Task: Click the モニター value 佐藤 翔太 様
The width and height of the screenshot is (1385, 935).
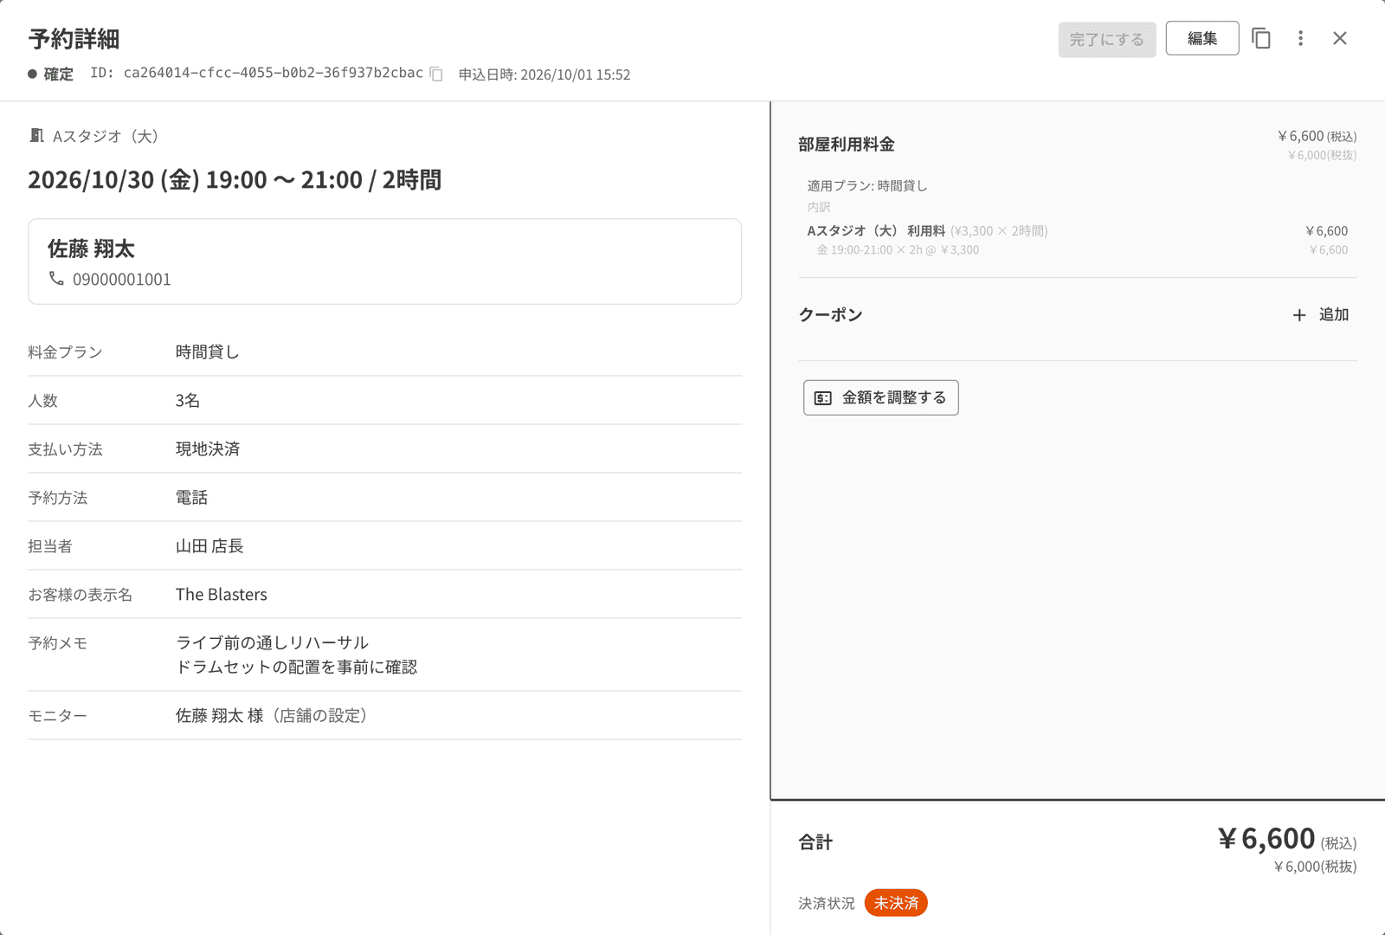Action: 220,715
